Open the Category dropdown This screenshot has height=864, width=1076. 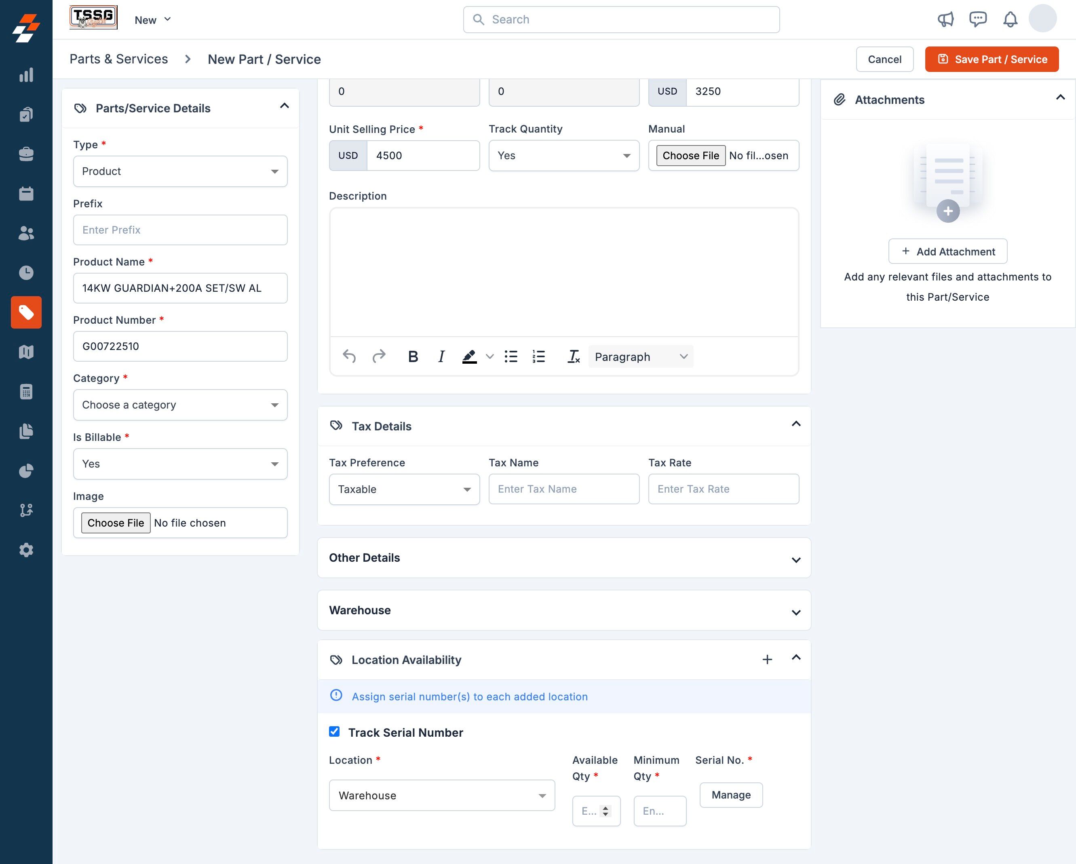(x=180, y=405)
